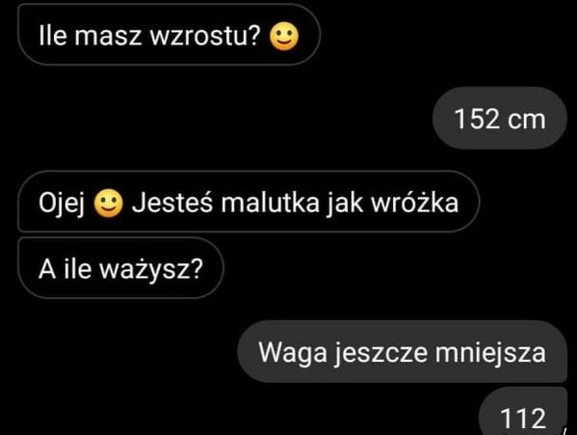Click the word 'ważysz?' in the message
Screen dimensions: 577x435
[151, 269]
